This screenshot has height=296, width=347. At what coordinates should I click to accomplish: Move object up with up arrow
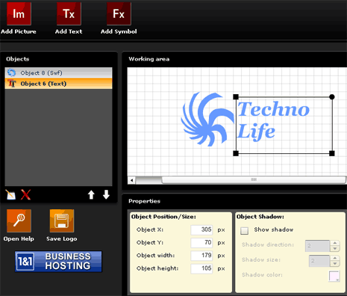[91, 194]
